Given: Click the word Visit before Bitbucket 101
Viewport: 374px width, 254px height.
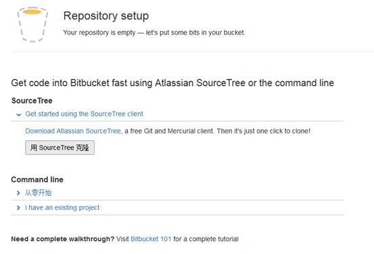Looking at the screenshot, I should [122, 239].
